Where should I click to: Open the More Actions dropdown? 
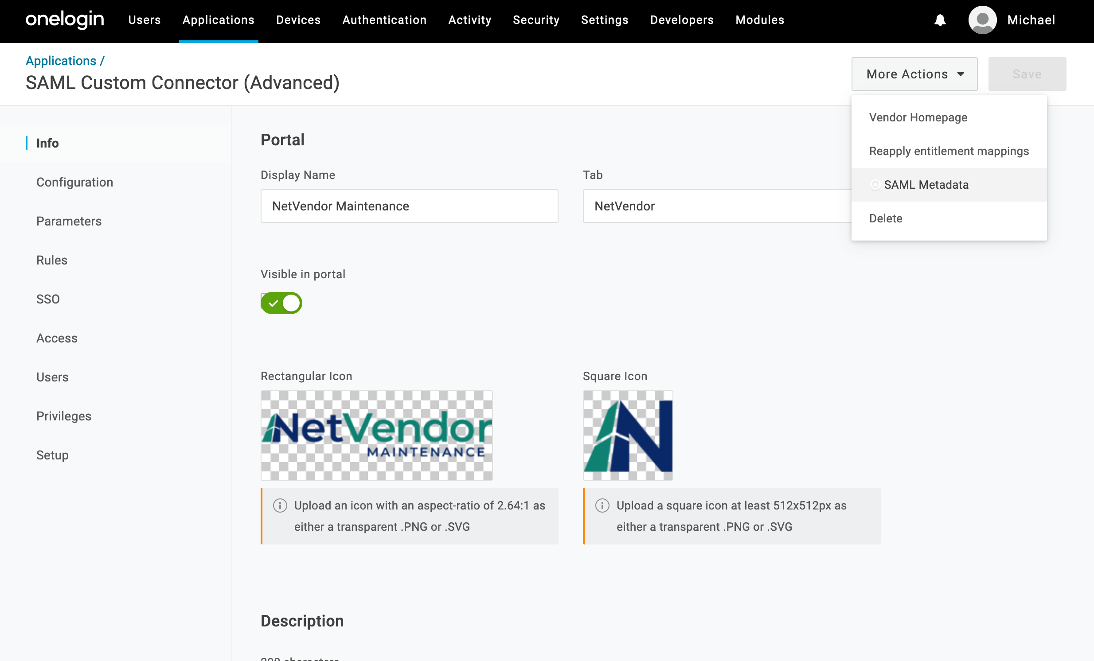914,74
